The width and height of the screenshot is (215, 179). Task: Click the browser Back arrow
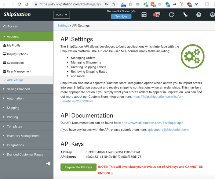point(5,4)
